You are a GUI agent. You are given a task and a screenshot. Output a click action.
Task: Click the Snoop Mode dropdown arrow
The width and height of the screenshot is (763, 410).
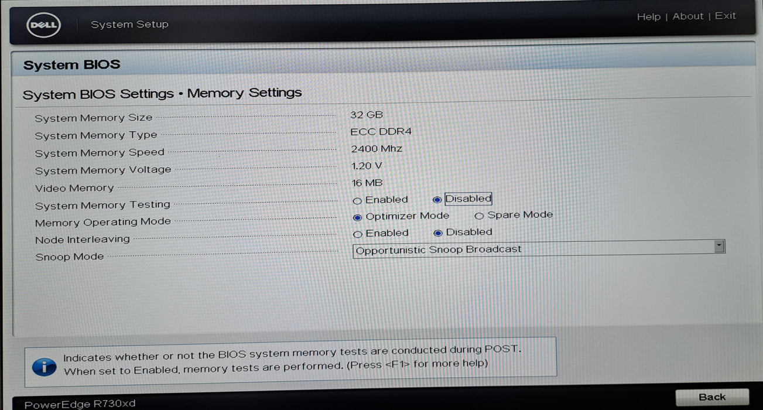click(719, 247)
